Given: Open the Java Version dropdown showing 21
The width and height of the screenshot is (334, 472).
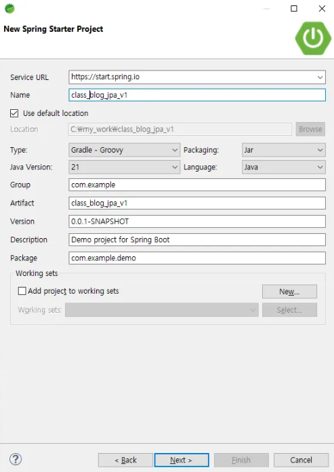Looking at the screenshot, I should pos(124,167).
